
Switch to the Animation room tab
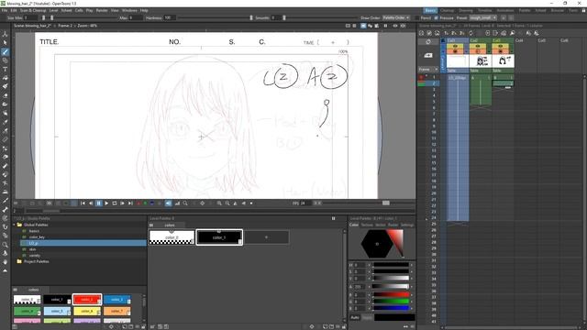click(x=505, y=10)
